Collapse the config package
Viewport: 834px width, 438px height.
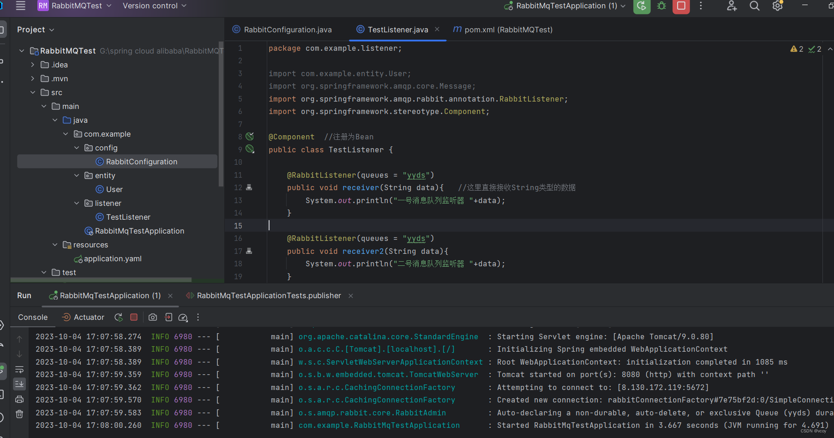(77, 148)
